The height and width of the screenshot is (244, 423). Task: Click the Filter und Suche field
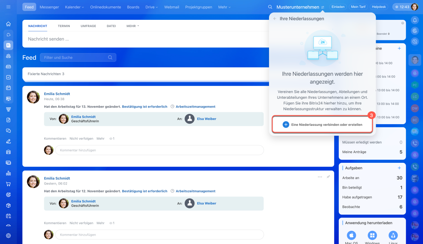pos(76,57)
